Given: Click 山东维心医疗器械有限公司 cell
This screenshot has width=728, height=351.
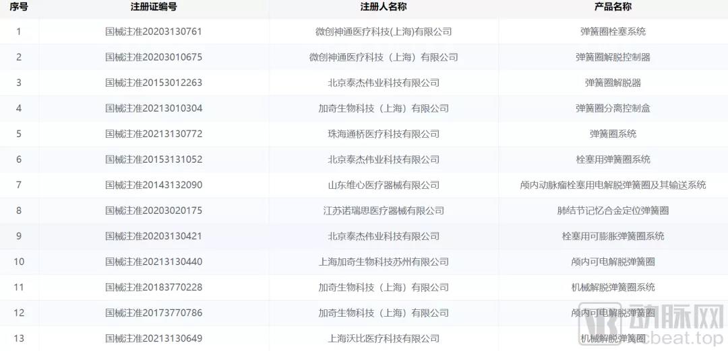Looking at the screenshot, I should [x=384, y=185].
